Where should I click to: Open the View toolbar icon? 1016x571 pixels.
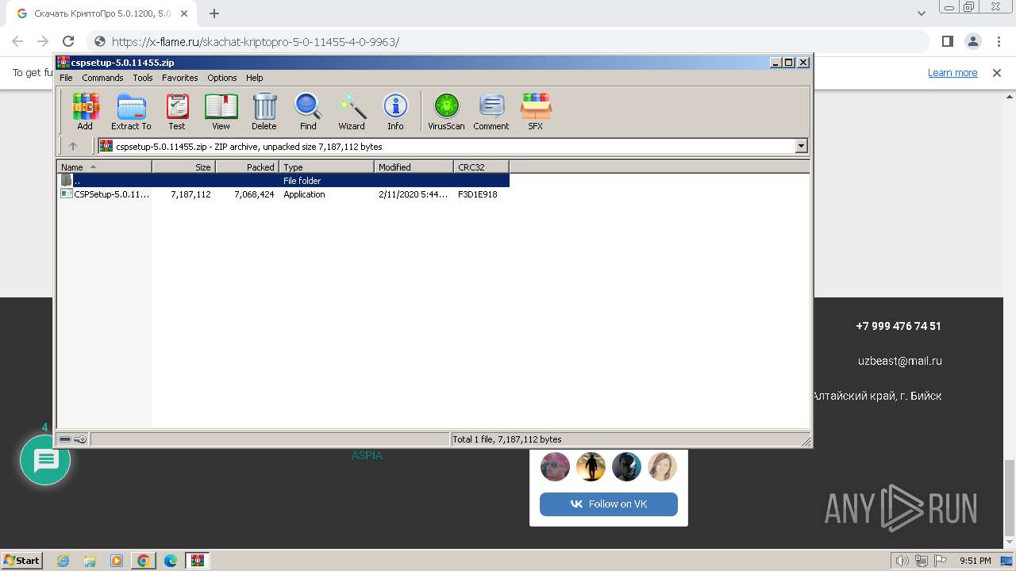coord(221,111)
